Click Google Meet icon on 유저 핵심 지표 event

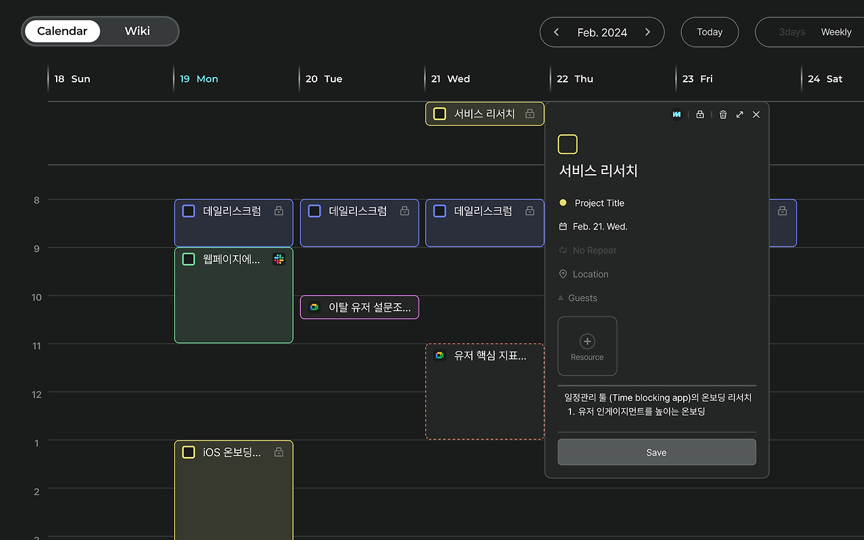click(439, 355)
